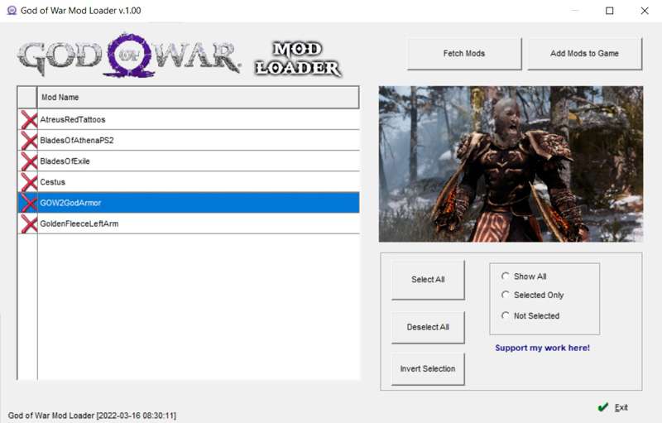Screen dimensions: 662x423
Task: Toggle the red X next to BladesOfAthenaPS2
Action: pyautogui.click(x=28, y=141)
